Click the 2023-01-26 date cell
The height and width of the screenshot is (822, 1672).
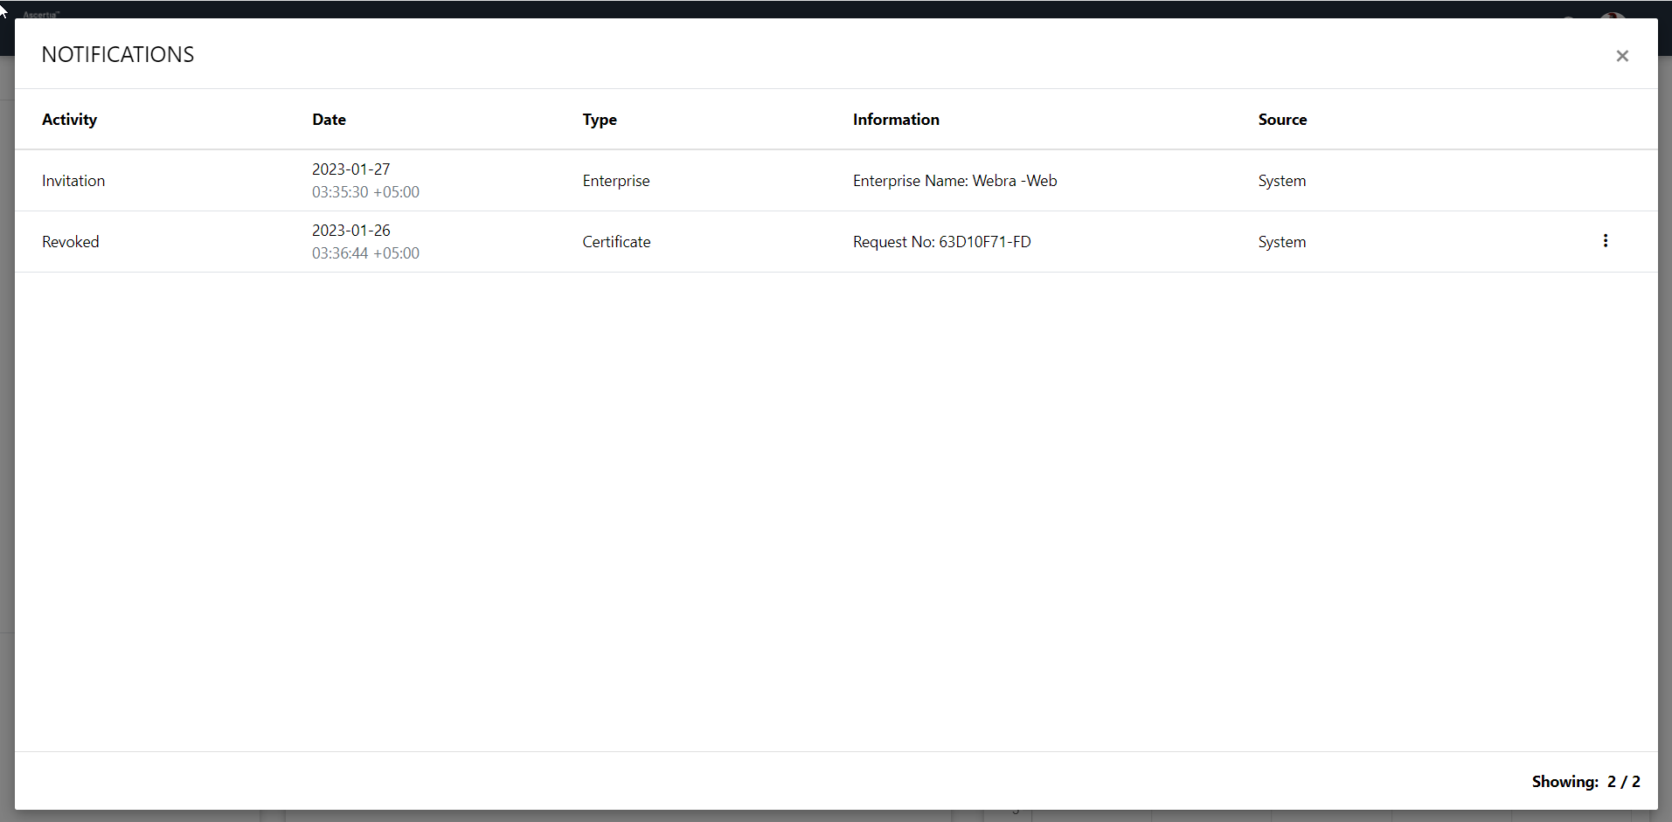tap(351, 231)
